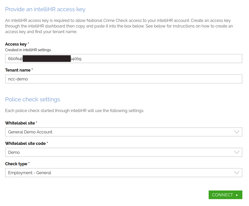
Task: Click the chevron arrow in Whitelabel site code field
Action: point(236,152)
